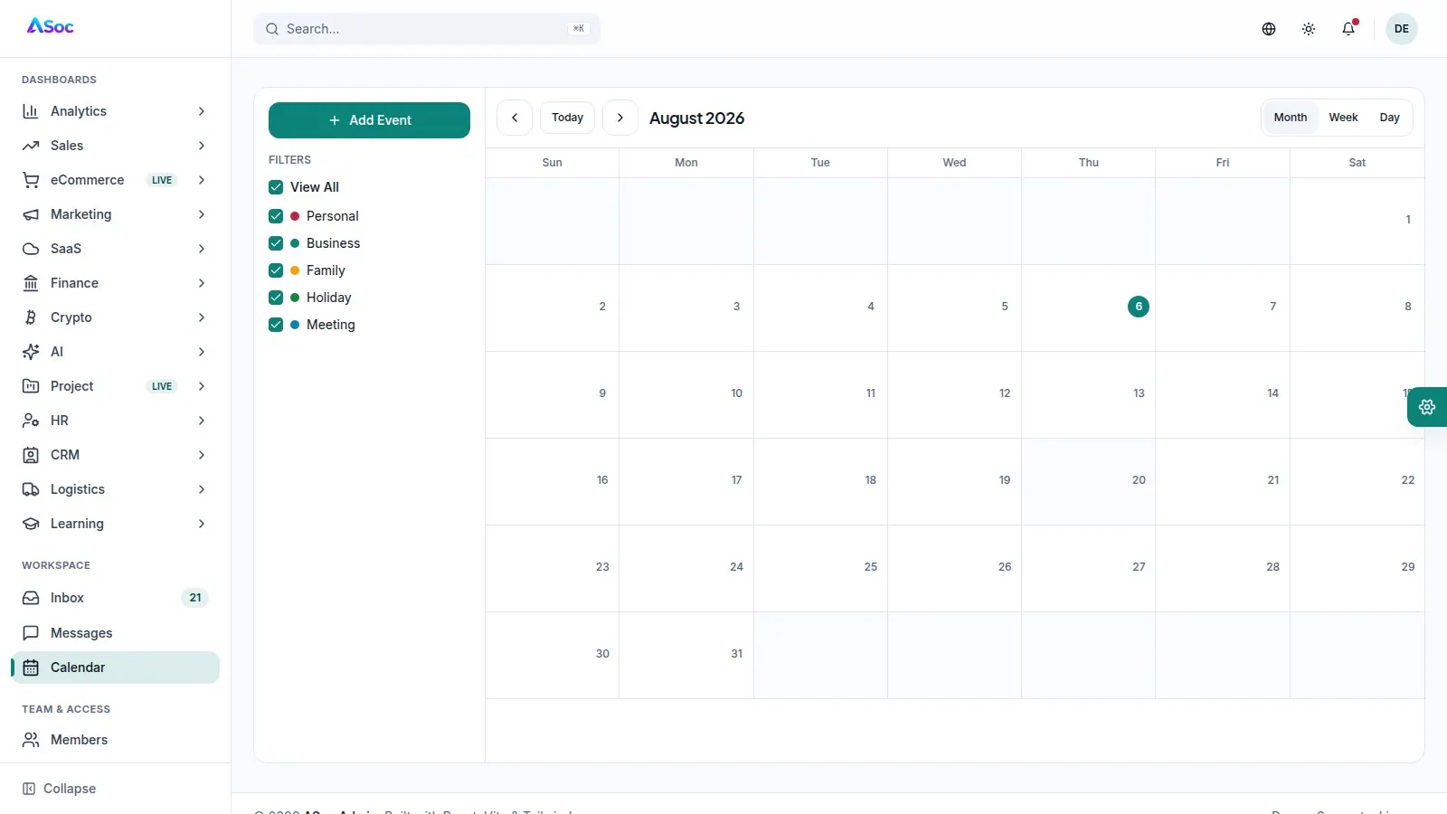Image resolution: width=1447 pixels, height=814 pixels.
Task: Click the Calendar icon in sidebar
Action: (31, 667)
